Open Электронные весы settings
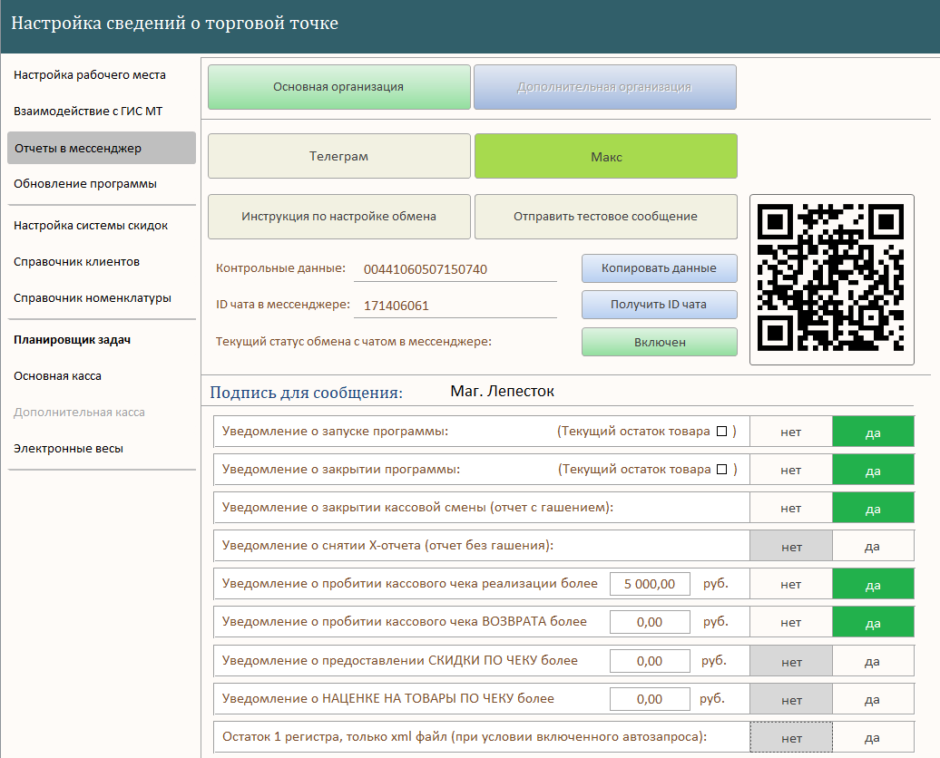The width and height of the screenshot is (940, 758). [x=68, y=448]
